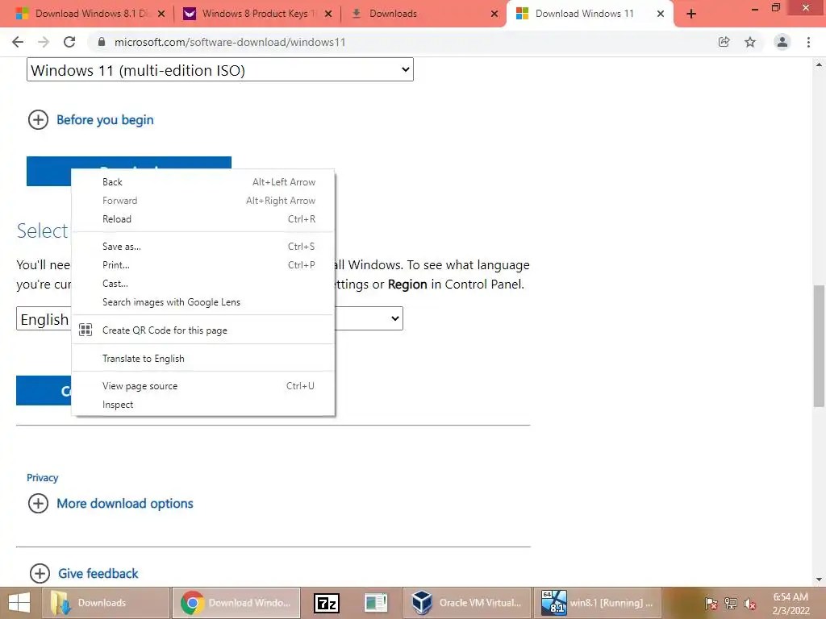Click the page vertical scrollbar thumb
The height and width of the screenshot is (619, 826).
[819, 346]
